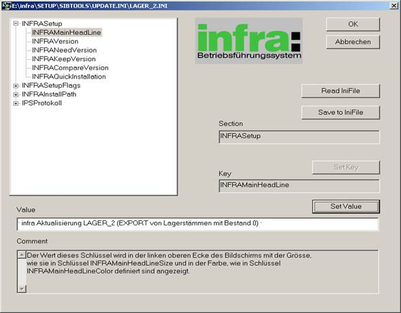Viewport: 401px width, 313px height.
Task: Click into the Value text field
Action: (198, 224)
